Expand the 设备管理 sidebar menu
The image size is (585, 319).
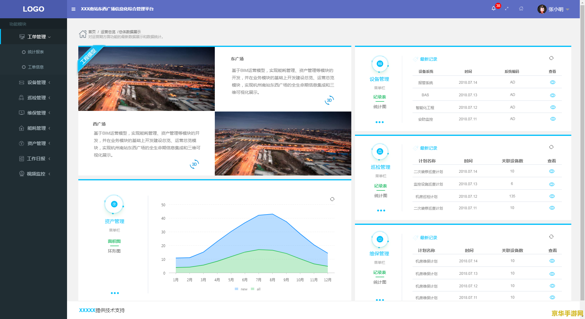click(x=49, y=83)
